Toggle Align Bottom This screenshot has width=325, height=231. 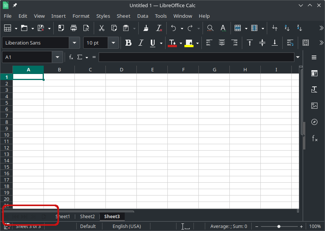click(x=275, y=43)
